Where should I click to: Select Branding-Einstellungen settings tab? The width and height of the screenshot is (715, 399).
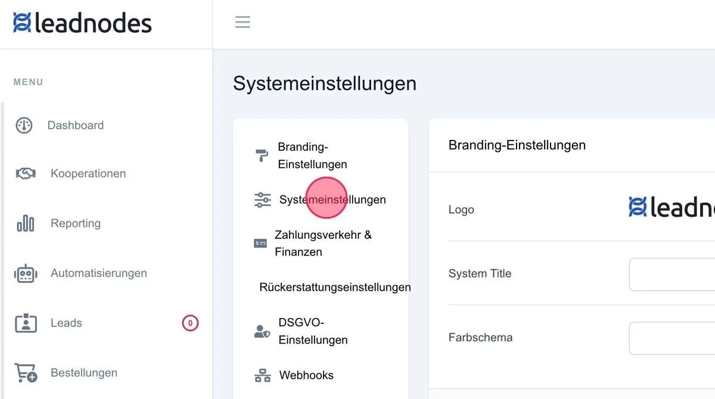coord(312,155)
